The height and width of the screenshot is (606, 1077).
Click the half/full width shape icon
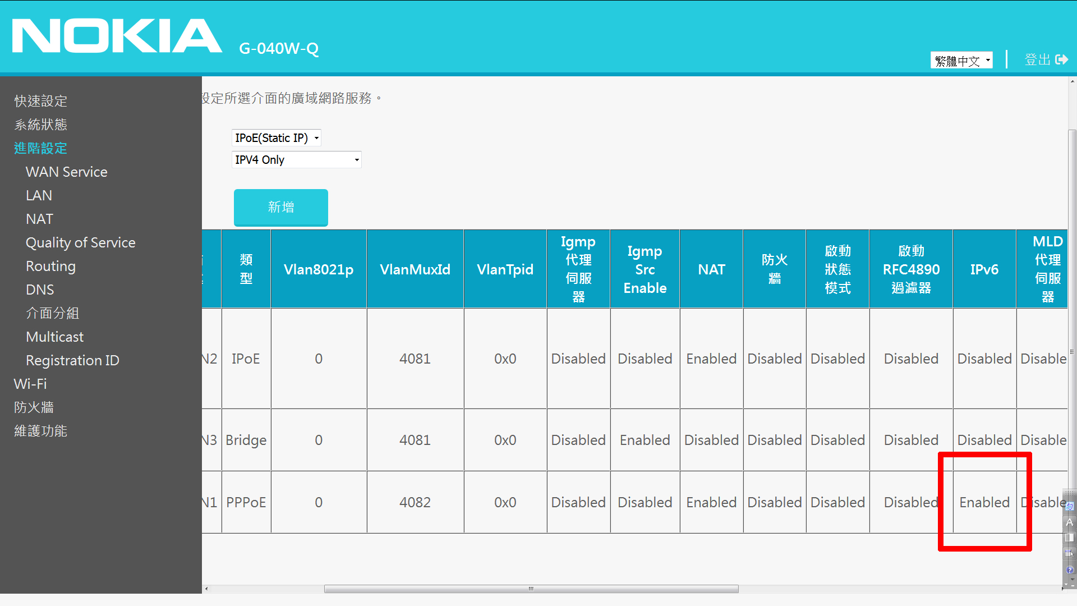pos(1070,538)
